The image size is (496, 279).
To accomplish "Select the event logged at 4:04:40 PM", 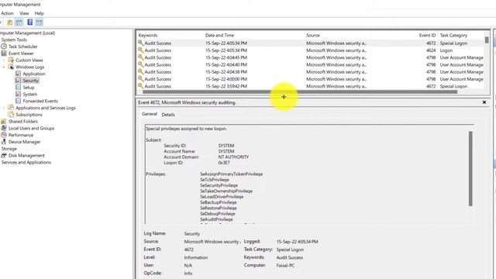I will [x=310, y=64].
